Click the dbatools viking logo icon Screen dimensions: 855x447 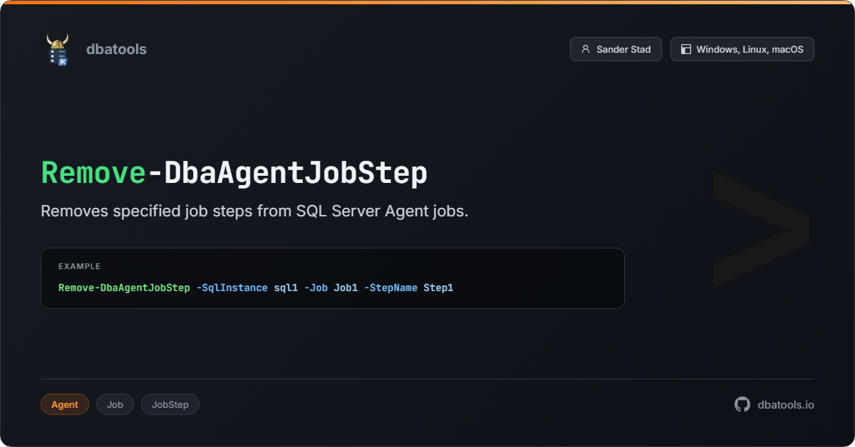(58, 49)
